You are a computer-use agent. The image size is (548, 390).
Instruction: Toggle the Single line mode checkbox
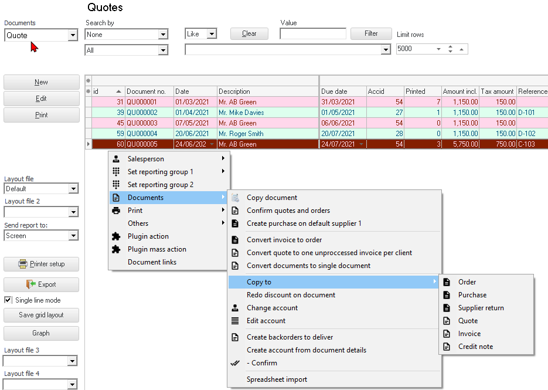(x=8, y=300)
